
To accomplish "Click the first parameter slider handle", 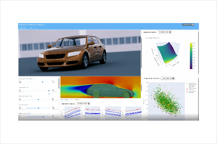I will click(43, 82).
